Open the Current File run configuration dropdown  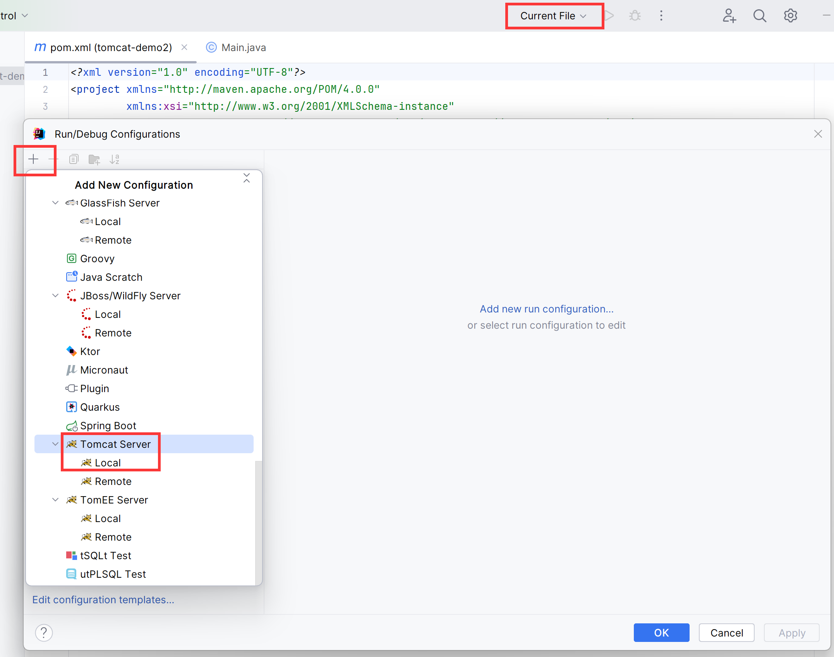click(x=554, y=16)
